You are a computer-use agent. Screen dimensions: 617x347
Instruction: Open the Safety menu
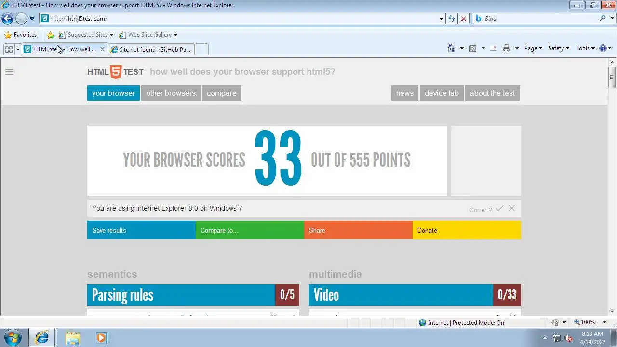point(559,48)
